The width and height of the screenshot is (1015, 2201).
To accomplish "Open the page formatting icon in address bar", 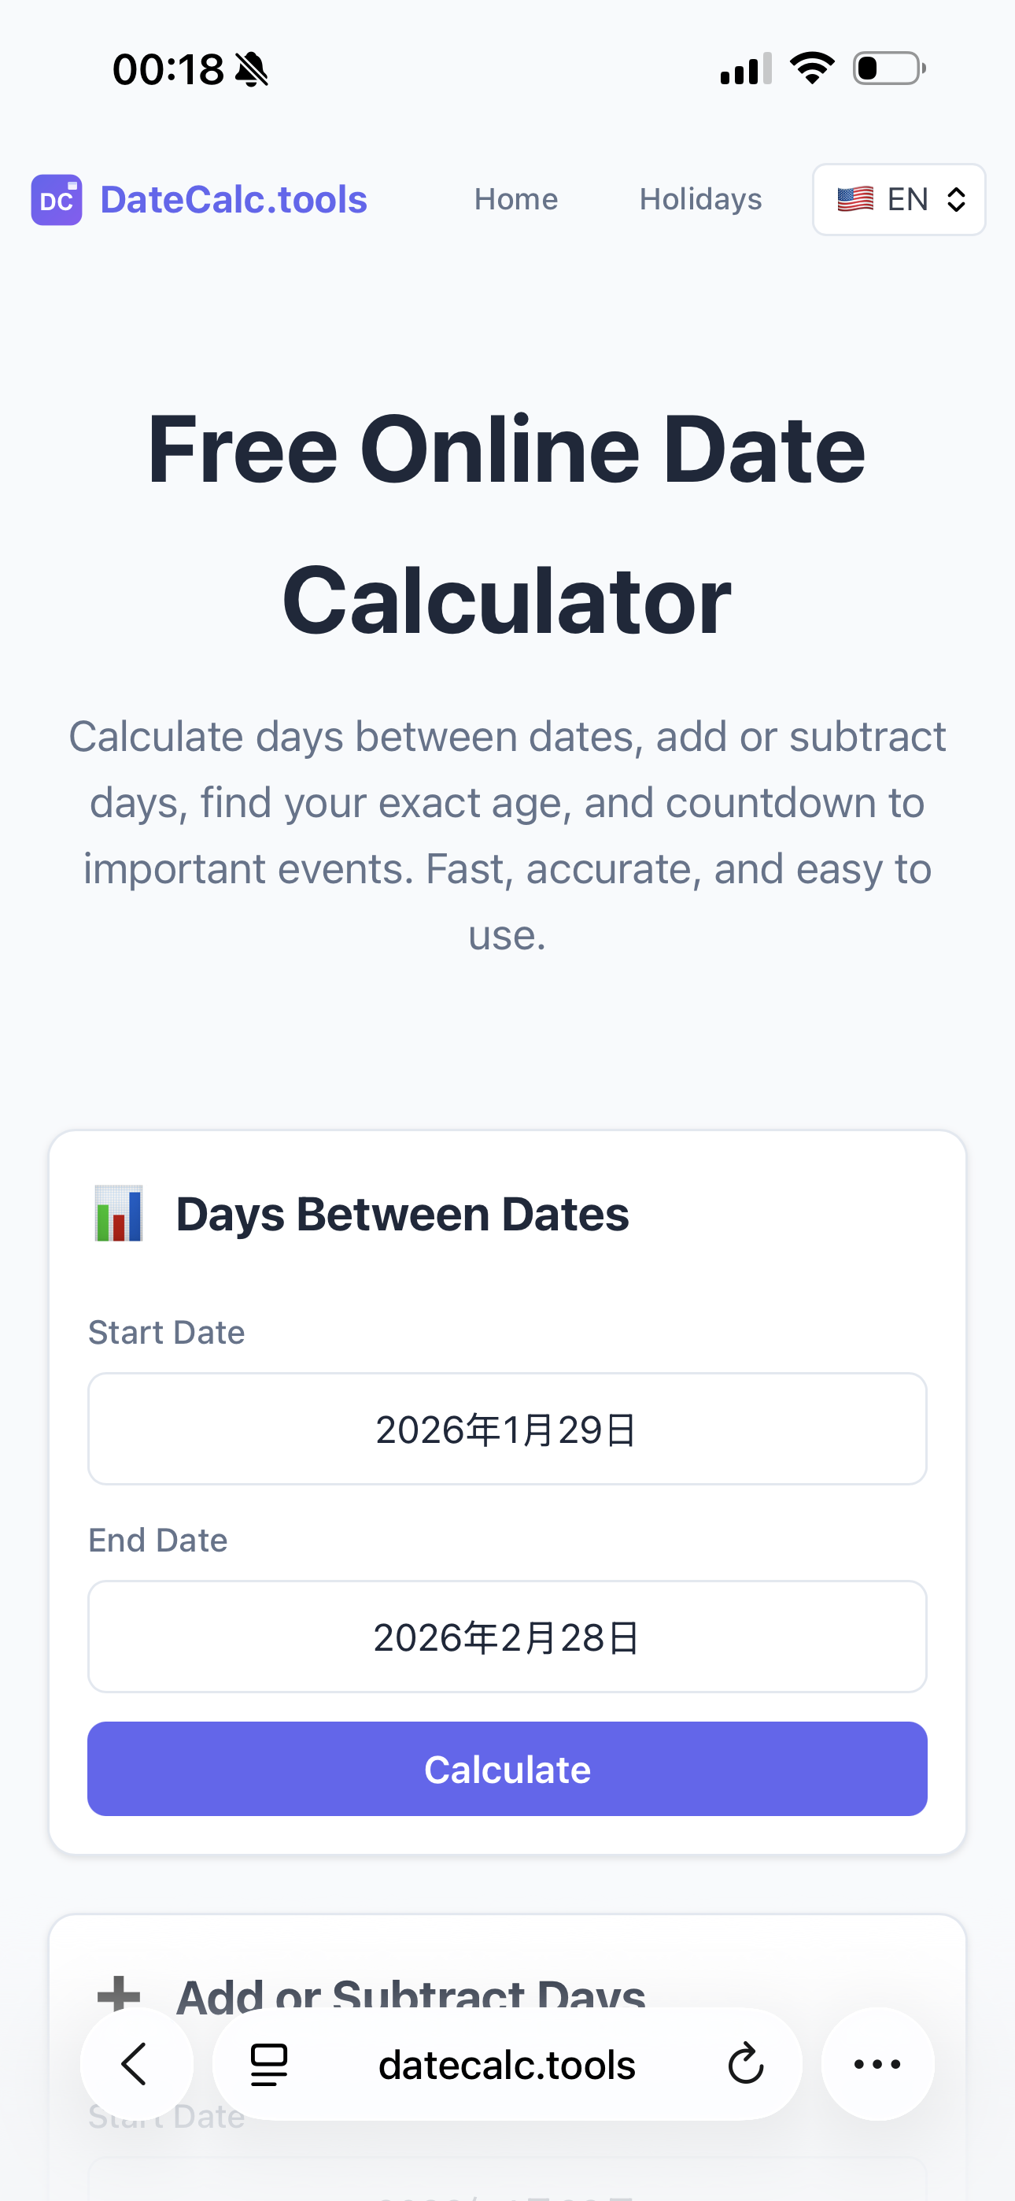I will 267,2063.
